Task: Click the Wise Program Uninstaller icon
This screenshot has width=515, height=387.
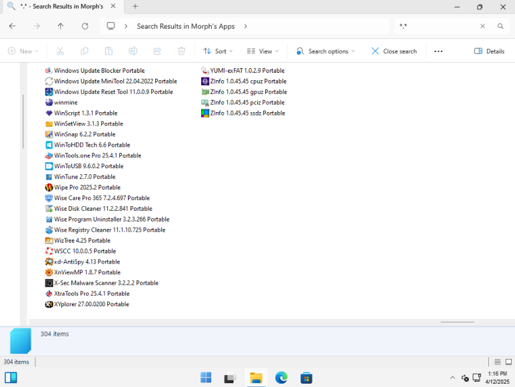Action: 49,220
